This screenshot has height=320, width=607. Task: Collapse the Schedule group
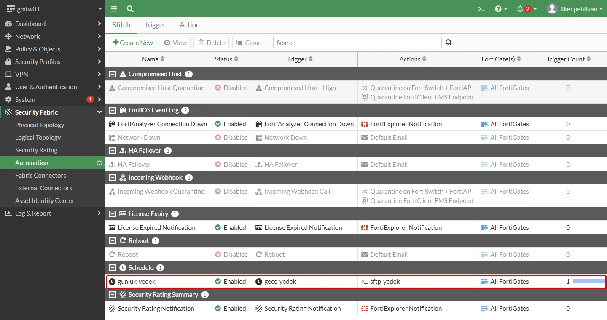pyautogui.click(x=113, y=268)
